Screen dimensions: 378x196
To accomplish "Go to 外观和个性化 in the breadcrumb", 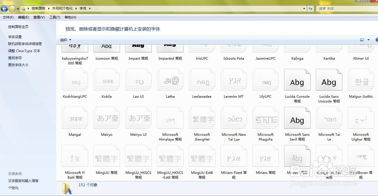I will 62,8.
